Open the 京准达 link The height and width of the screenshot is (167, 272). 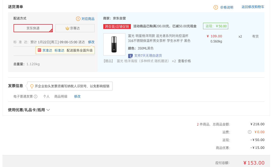(x=47, y=50)
